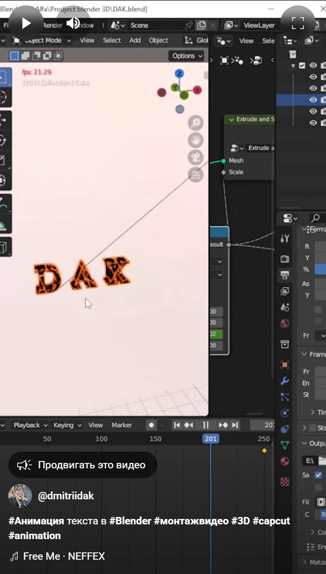
Task: Uncheck the collection exclude checkbox in outliner
Action: [x=302, y=65]
